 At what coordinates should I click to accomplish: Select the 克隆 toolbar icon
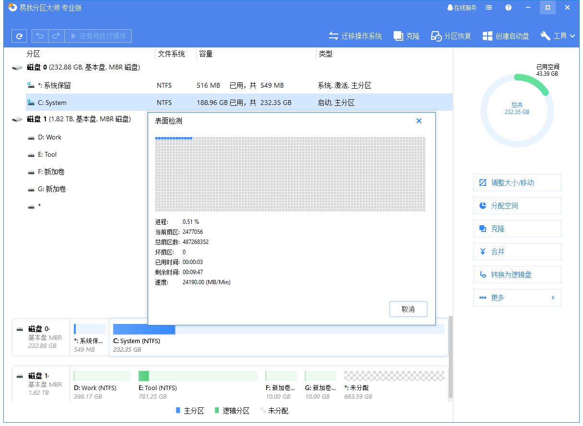coord(406,35)
